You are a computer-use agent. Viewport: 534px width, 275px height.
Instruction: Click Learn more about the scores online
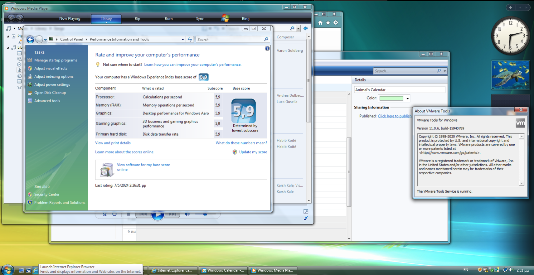[x=124, y=152]
